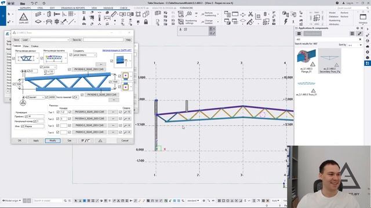Select the Secondary Truss component thumbnail
Viewport: 371px width, 208px height.
point(330,61)
